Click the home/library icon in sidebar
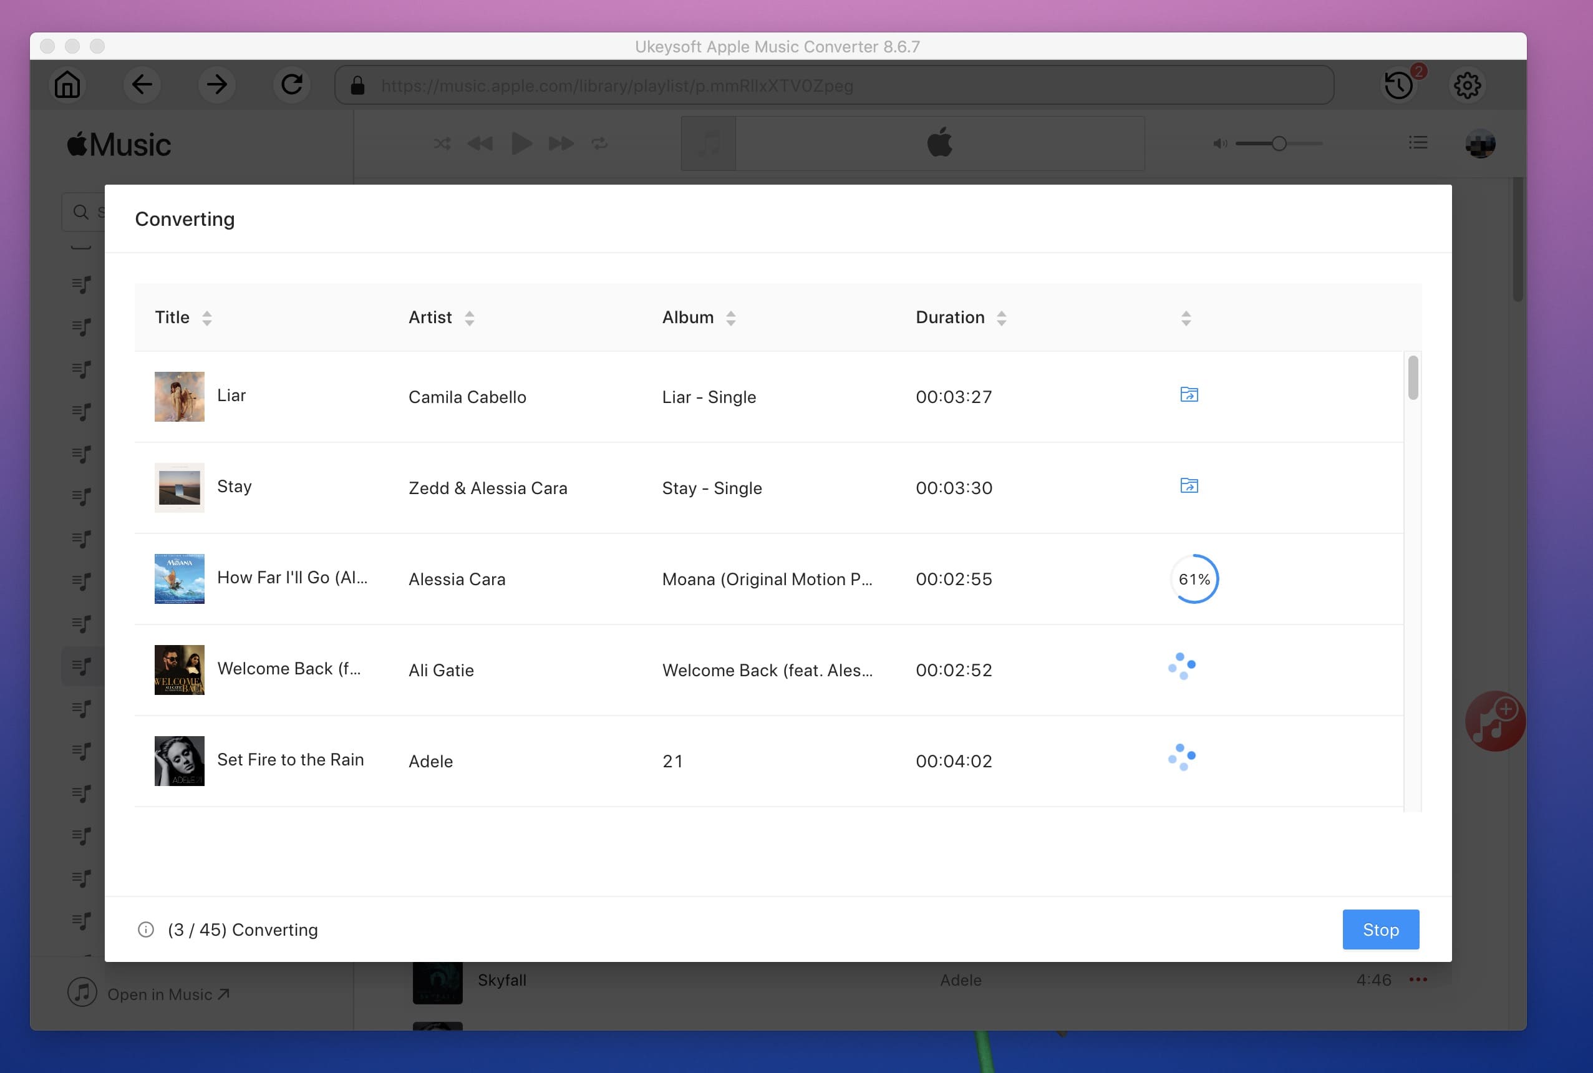The height and width of the screenshot is (1073, 1593). [x=67, y=85]
